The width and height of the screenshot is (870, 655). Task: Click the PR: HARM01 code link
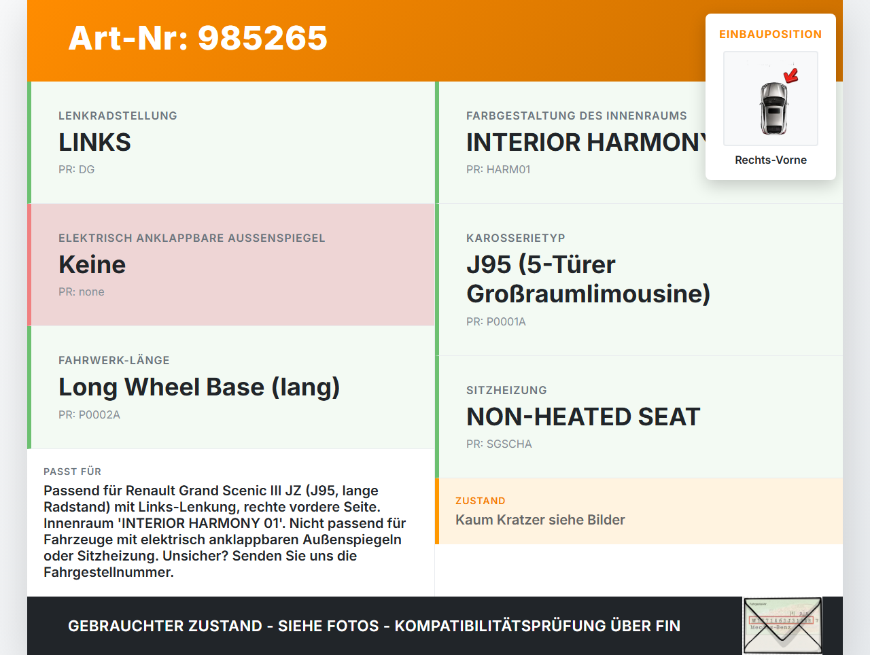[x=498, y=169]
